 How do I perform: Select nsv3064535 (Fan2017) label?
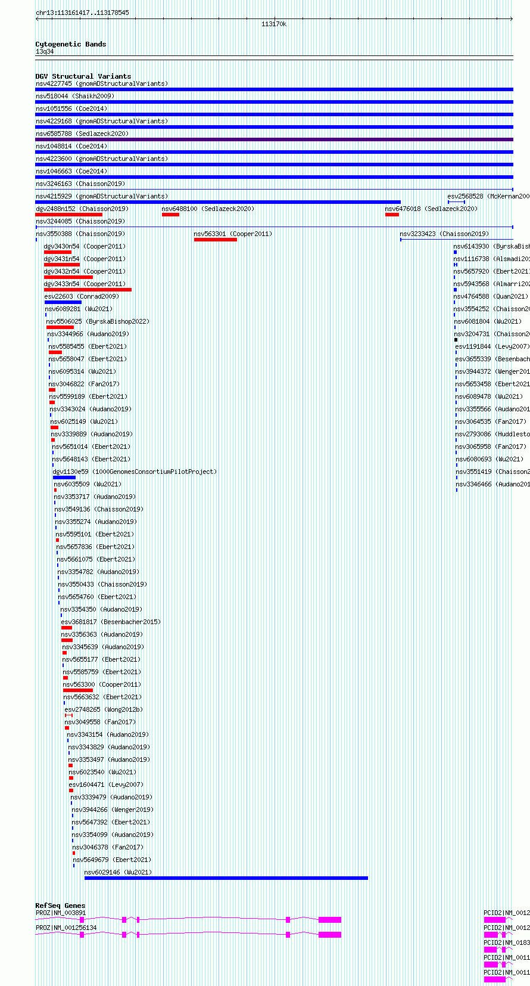point(491,421)
